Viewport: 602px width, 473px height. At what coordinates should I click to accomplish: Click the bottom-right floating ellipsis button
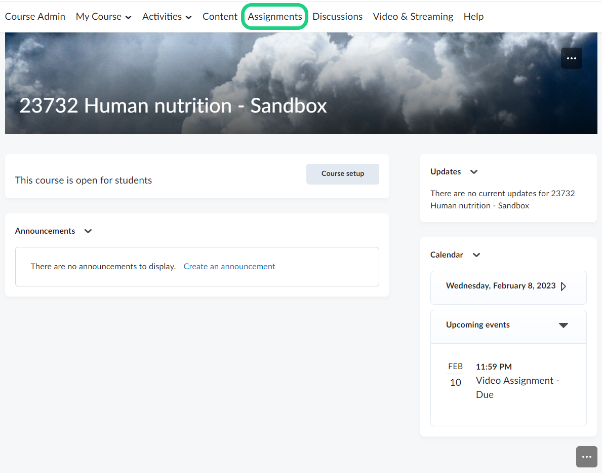586,457
